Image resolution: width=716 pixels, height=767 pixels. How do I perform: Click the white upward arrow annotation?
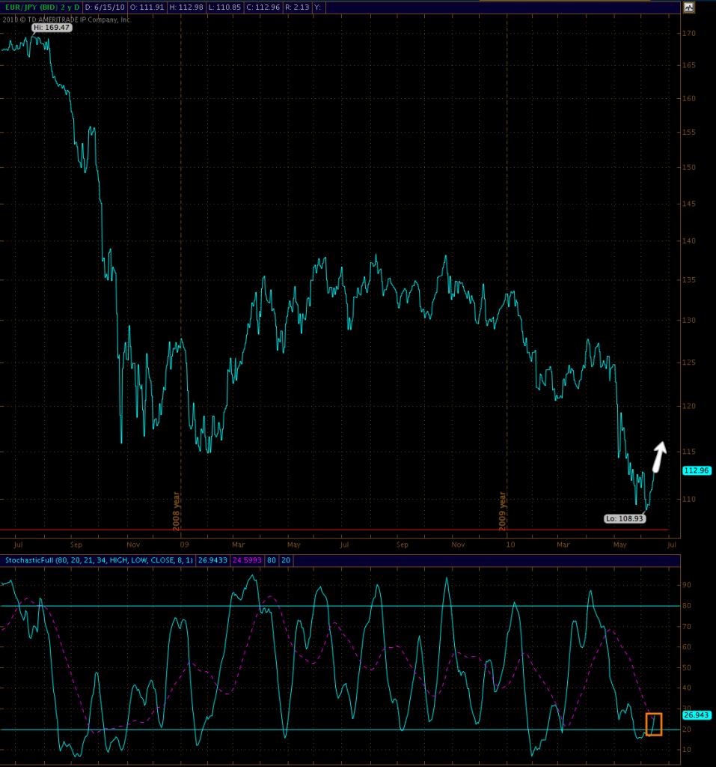(658, 456)
